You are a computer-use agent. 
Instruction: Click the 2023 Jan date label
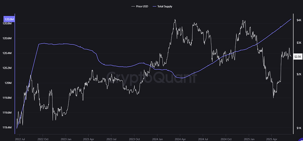pos(66,139)
